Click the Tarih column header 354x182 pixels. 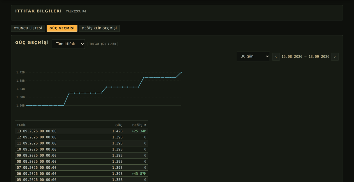click(22, 125)
